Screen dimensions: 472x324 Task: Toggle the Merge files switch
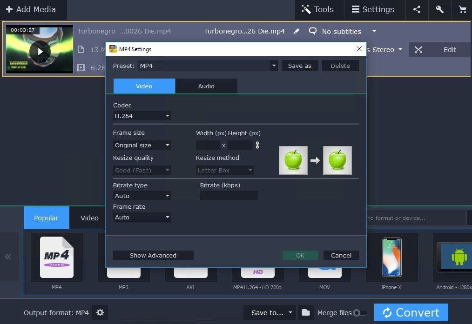358,313
